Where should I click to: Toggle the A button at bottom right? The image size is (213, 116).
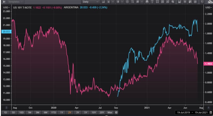point(208,107)
